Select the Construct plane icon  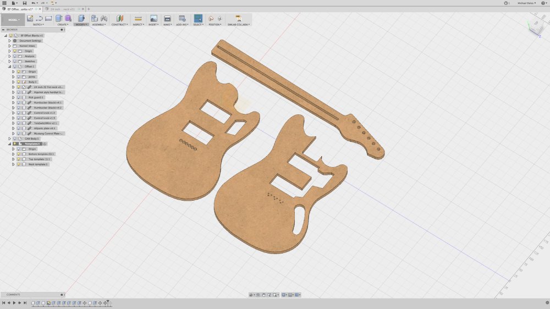click(x=119, y=18)
